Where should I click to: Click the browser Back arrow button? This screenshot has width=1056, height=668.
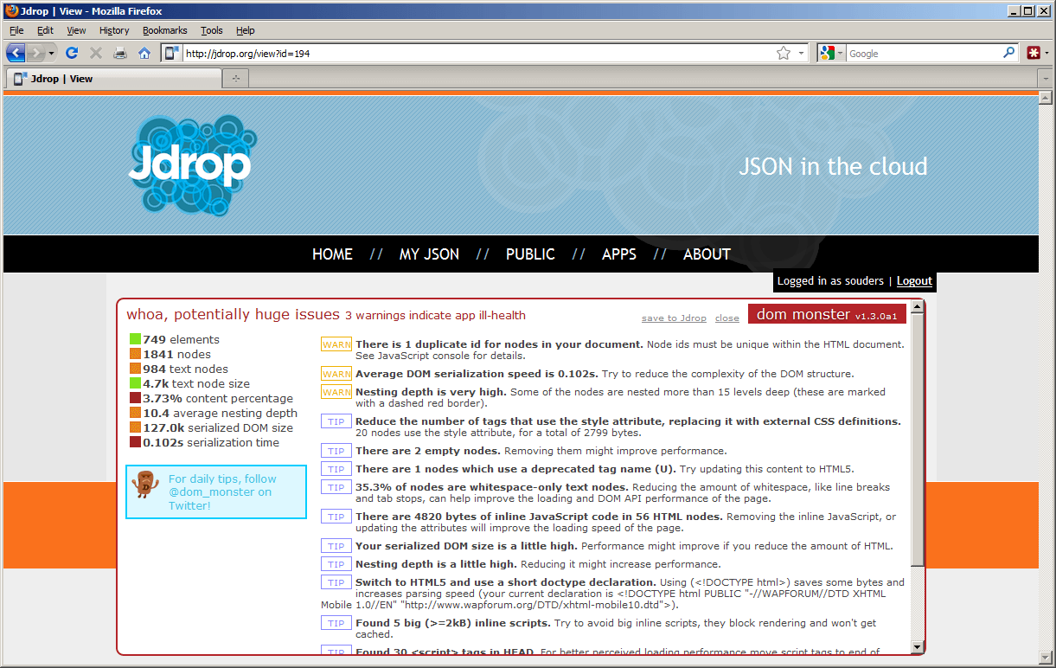point(16,53)
